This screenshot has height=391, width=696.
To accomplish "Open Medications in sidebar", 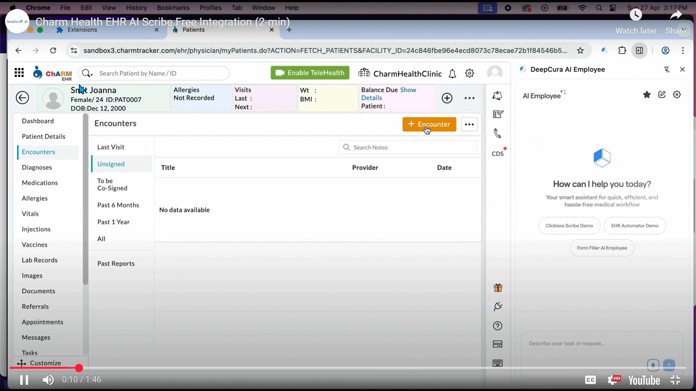I will (40, 183).
